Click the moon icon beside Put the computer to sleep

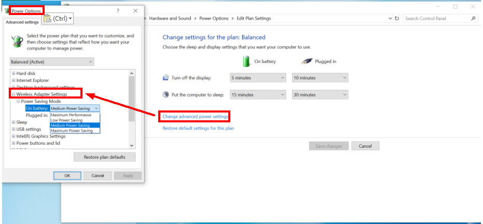tap(166, 94)
